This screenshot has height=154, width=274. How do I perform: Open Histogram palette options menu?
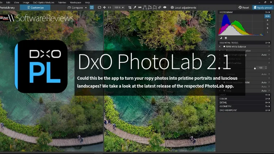[266, 12]
